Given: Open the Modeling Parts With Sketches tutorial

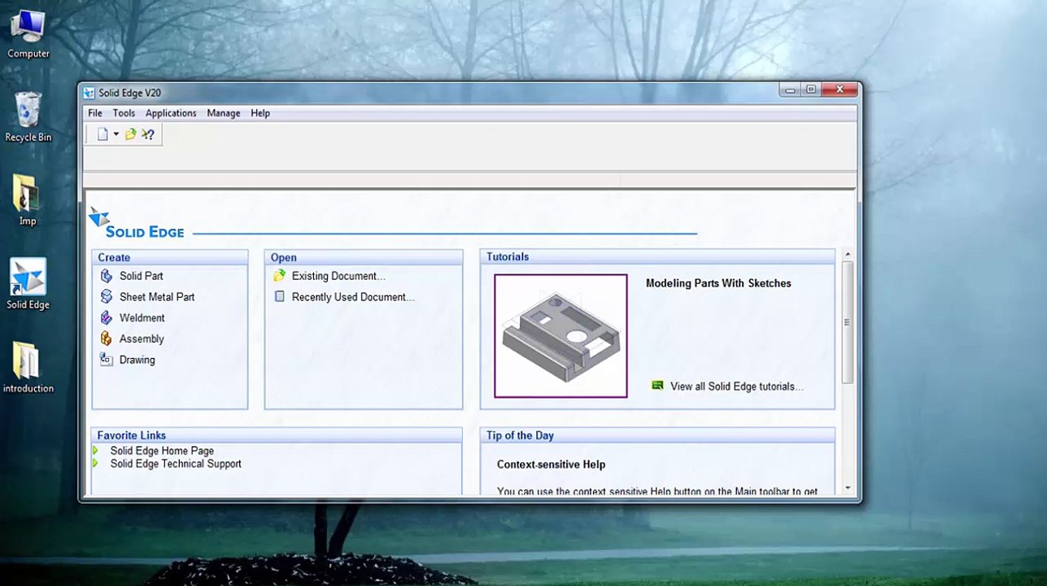Looking at the screenshot, I should click(718, 283).
